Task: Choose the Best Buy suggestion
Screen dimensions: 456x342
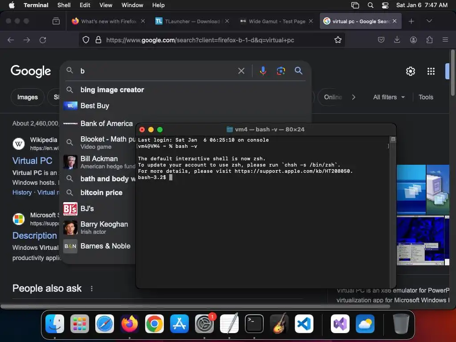Action: 186,106
